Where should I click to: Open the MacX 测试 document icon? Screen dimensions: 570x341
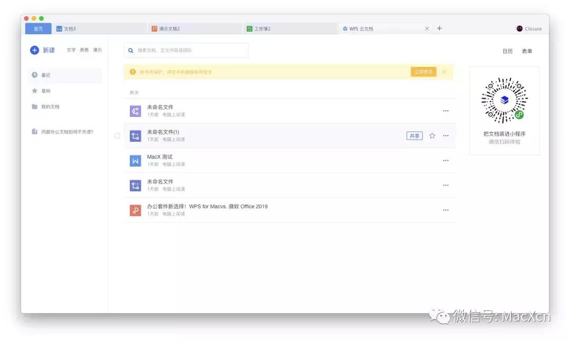(x=136, y=160)
